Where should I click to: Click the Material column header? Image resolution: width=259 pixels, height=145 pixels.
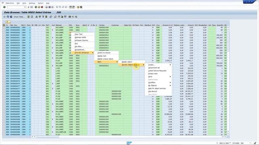click(62, 25)
